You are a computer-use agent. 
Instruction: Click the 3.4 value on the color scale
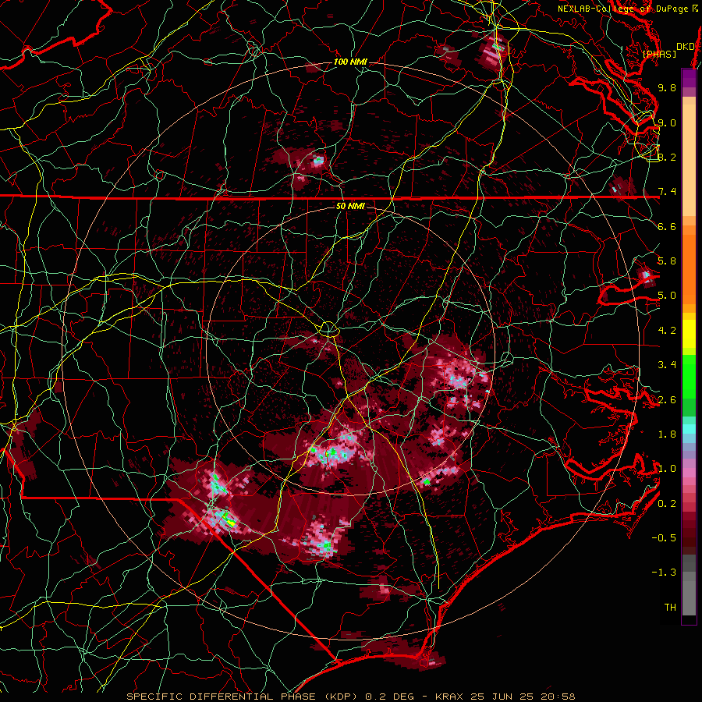[667, 365]
